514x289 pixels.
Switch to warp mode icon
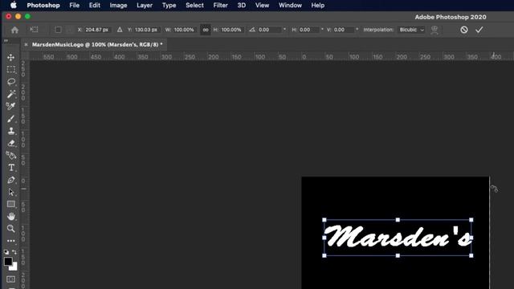434,31
